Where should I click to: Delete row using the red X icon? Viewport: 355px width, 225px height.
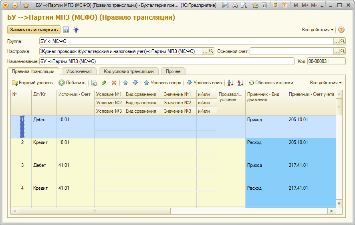click(x=114, y=83)
